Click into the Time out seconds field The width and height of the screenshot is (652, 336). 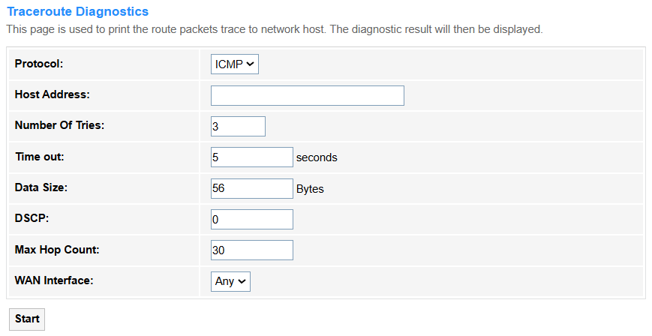[251, 157]
